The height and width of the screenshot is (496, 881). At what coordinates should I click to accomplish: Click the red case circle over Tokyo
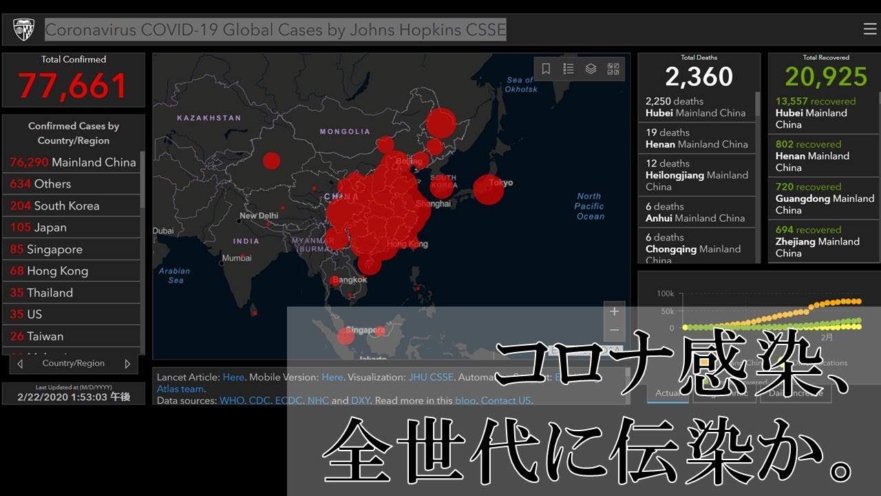(488, 189)
